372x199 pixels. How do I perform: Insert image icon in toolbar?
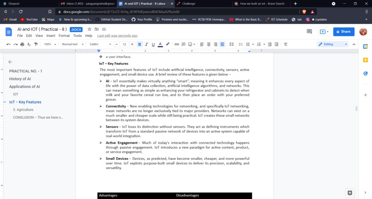click(x=190, y=44)
